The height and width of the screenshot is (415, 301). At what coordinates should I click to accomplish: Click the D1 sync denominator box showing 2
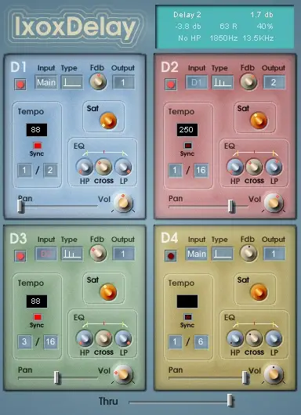[x=50, y=170]
